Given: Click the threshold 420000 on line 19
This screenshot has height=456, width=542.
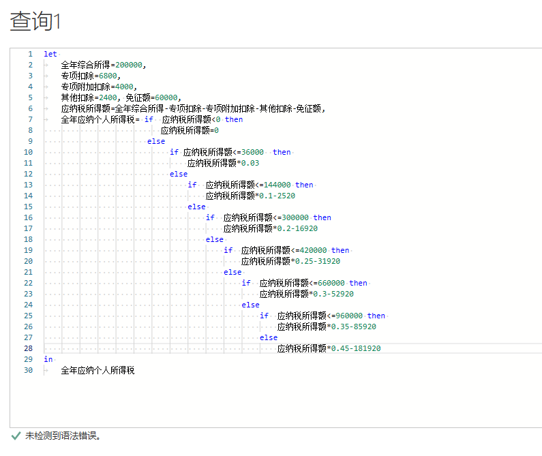Looking at the screenshot, I should (x=313, y=250).
